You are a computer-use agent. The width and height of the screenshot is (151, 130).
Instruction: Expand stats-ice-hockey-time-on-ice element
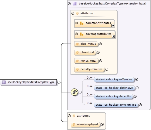pos(140,105)
